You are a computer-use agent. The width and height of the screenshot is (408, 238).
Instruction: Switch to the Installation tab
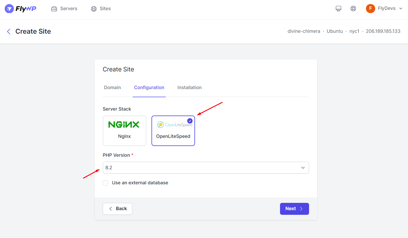189,87
